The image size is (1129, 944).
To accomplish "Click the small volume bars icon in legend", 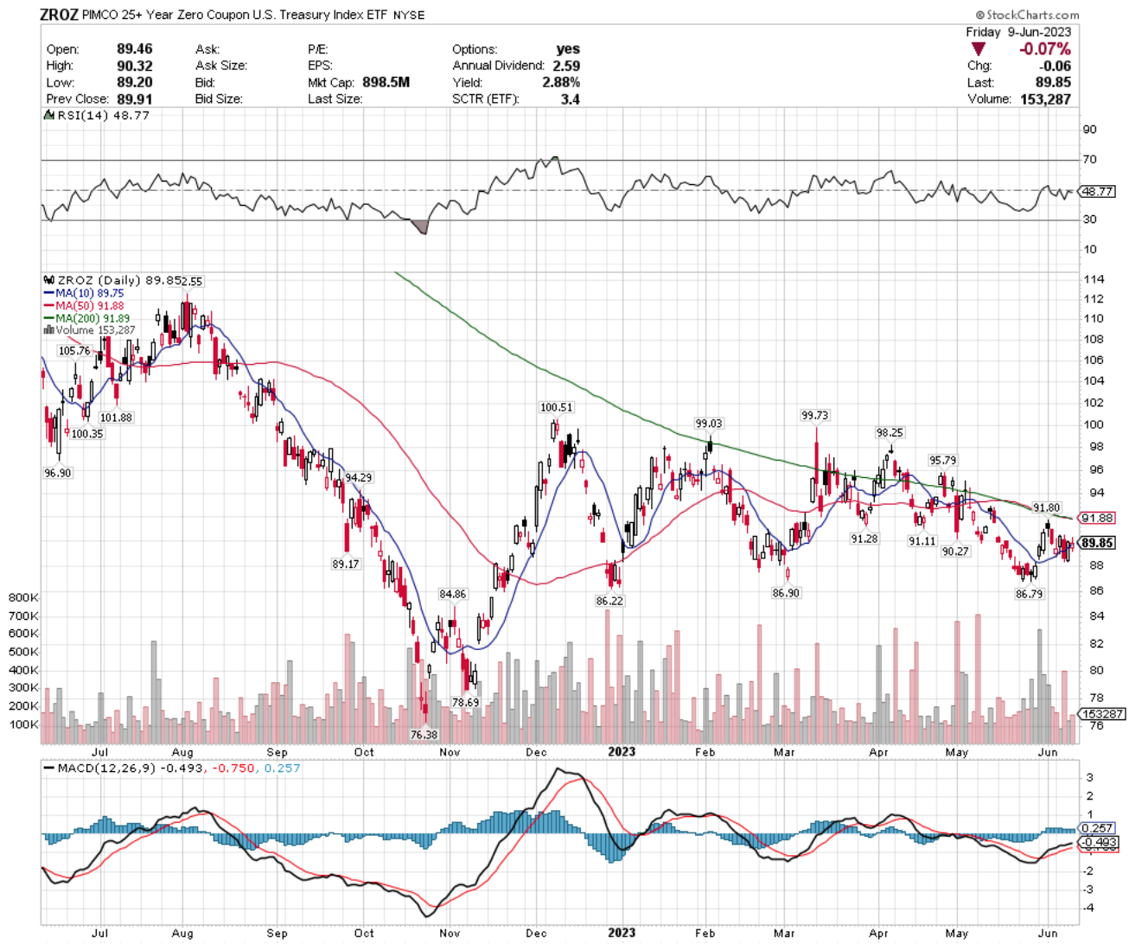I will click(48, 330).
